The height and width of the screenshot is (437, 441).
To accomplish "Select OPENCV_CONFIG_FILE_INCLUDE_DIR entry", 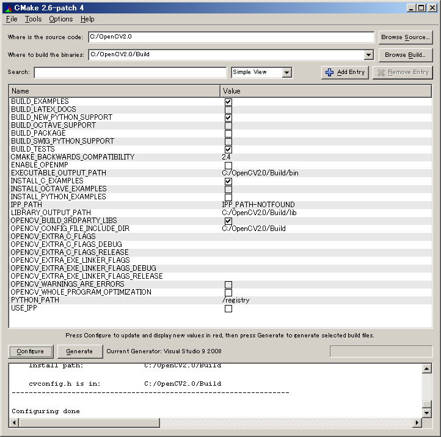I will tap(70, 229).
